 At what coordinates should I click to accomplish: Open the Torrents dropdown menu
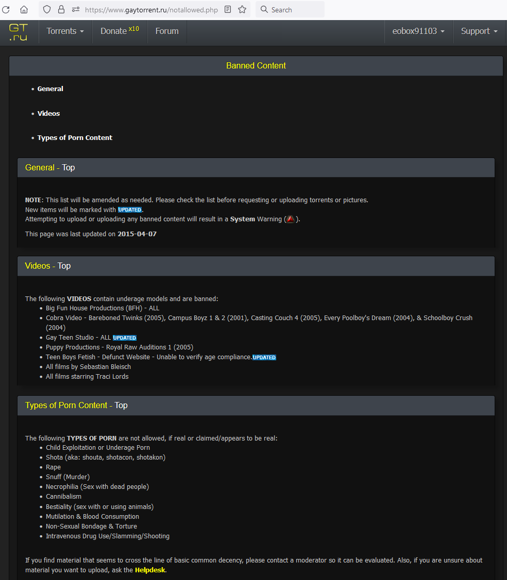pos(65,31)
